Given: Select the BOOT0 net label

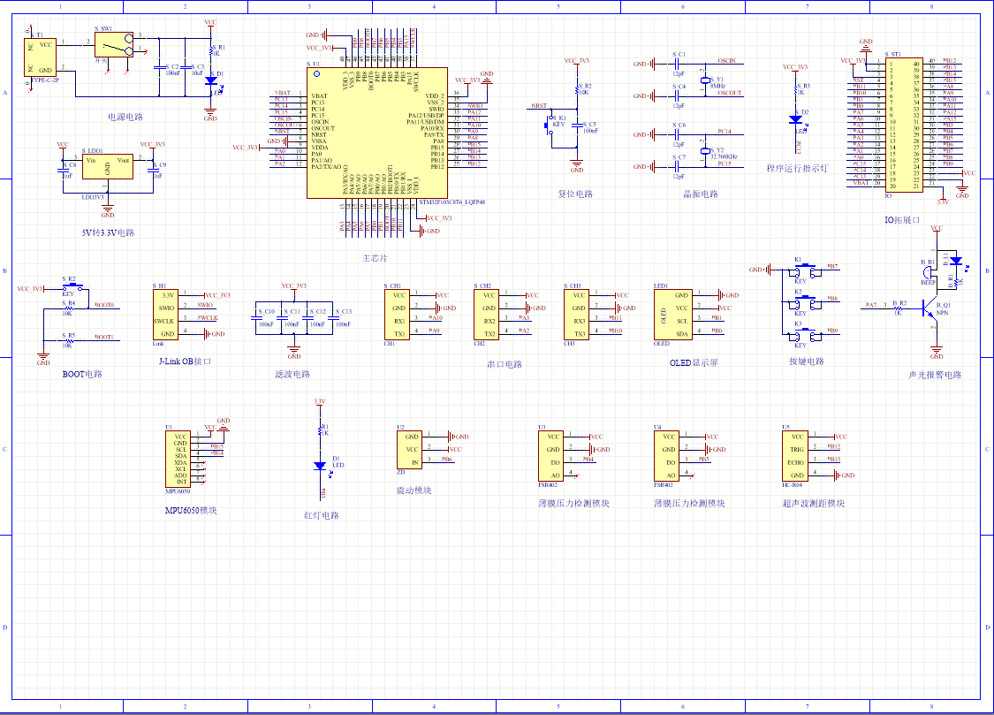Looking at the screenshot, I should (x=104, y=305).
